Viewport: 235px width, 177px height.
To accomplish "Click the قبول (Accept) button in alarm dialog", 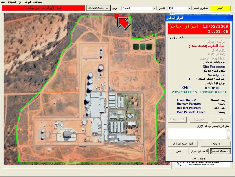I will click(x=178, y=151).
